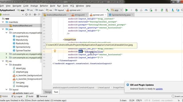Click the yellow lightbulb intention icon
The width and height of the screenshot is (183, 102).
(55, 51)
